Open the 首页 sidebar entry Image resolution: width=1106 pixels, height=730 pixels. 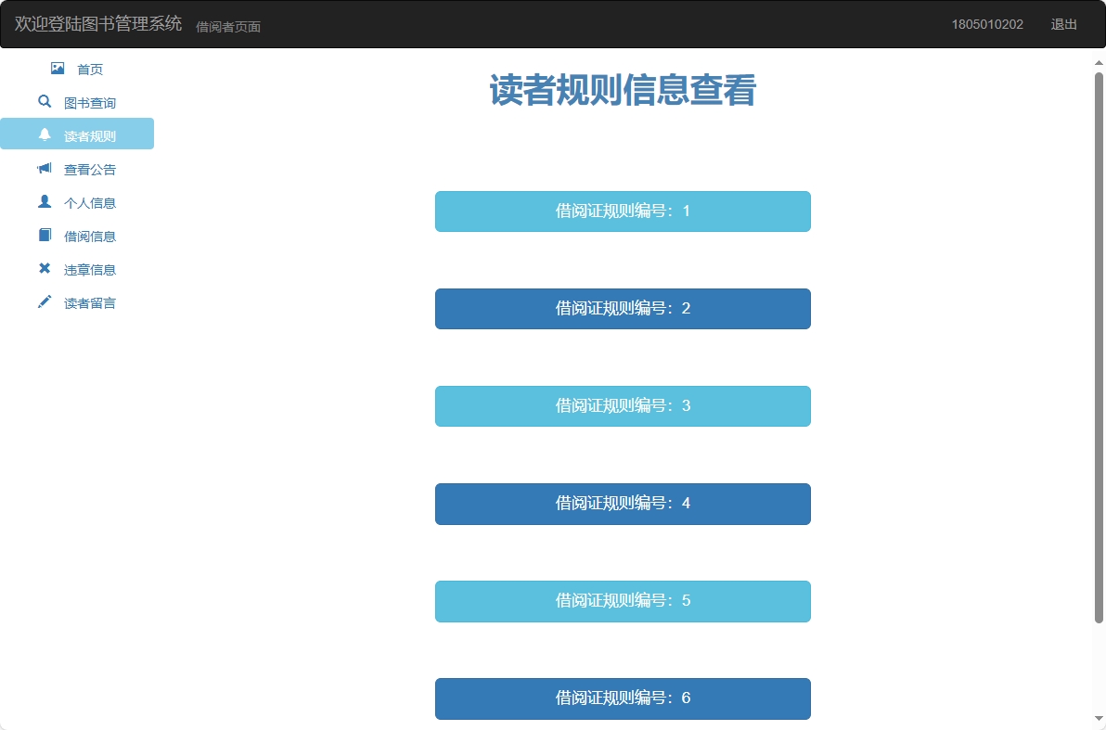pyautogui.click(x=88, y=69)
